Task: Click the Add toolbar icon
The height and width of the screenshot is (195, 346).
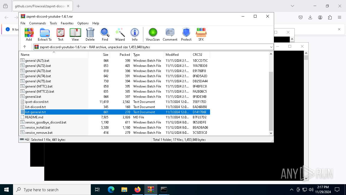Action: 29,34
